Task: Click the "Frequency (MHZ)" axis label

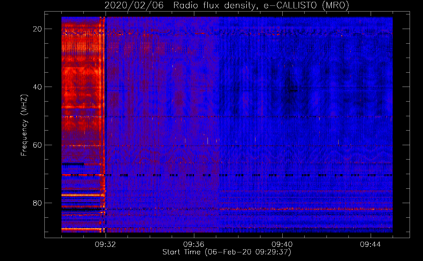Action: click(24, 125)
